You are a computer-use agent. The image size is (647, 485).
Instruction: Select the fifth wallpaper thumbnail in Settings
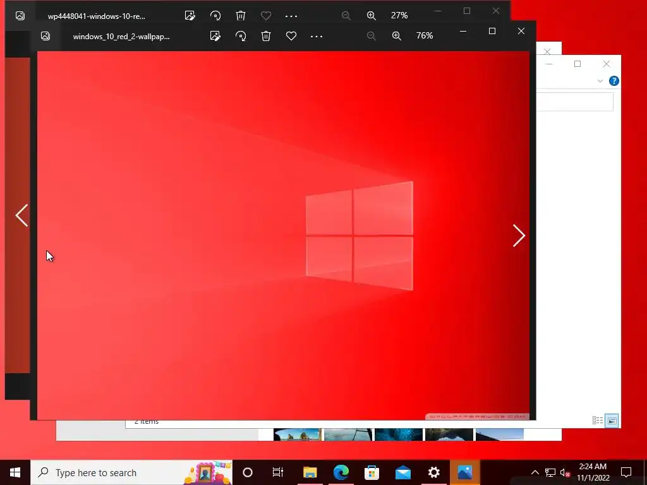[x=500, y=434]
